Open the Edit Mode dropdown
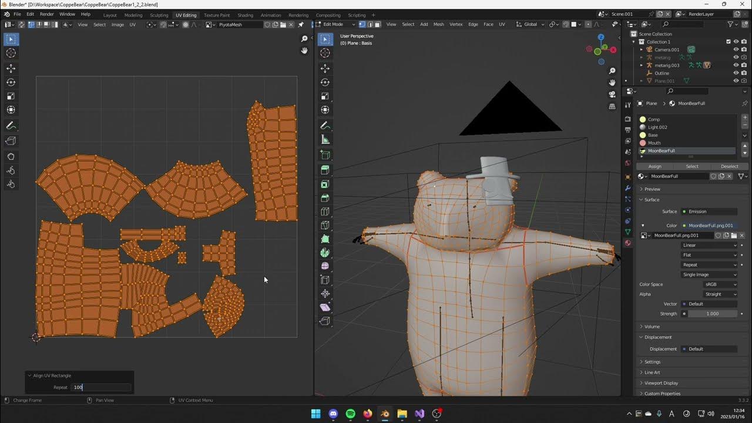 pos(337,25)
